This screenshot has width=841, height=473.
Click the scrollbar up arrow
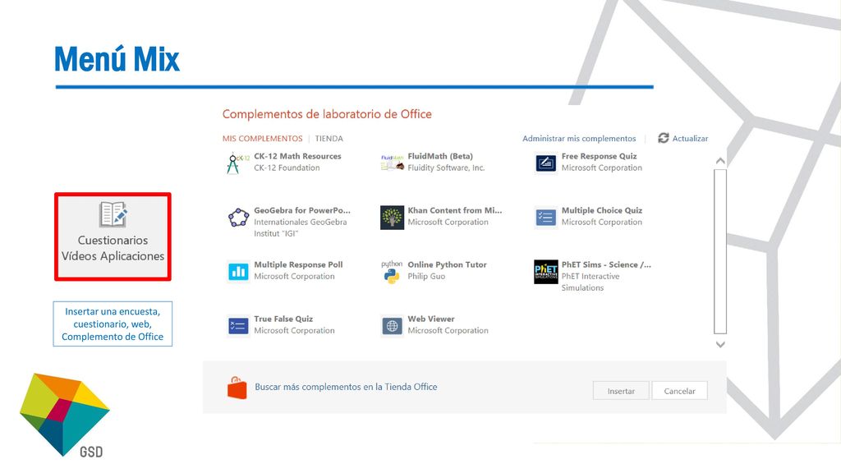(720, 161)
